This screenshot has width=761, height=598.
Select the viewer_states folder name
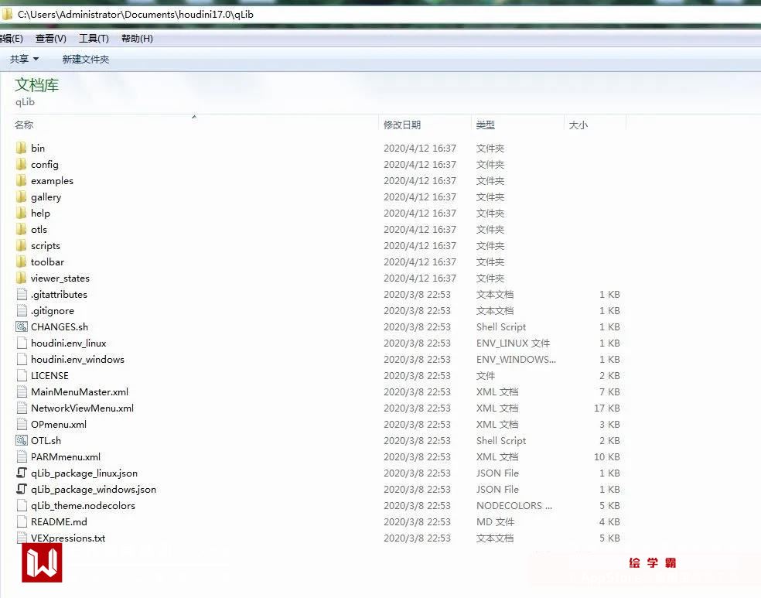[60, 278]
